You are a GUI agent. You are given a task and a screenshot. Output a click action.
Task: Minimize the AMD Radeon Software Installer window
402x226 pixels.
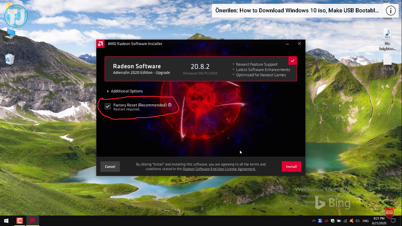click(x=287, y=44)
